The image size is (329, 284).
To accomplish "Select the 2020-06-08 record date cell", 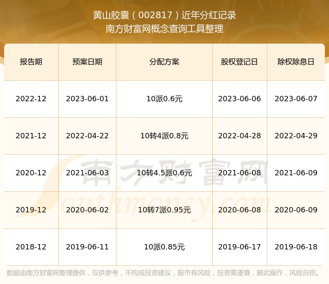I will (240, 210).
